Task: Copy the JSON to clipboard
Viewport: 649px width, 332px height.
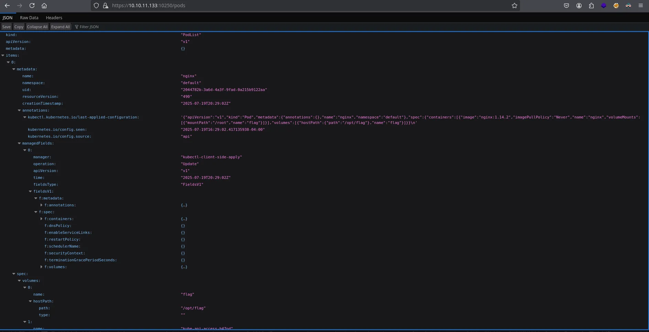Action: pyautogui.click(x=19, y=27)
